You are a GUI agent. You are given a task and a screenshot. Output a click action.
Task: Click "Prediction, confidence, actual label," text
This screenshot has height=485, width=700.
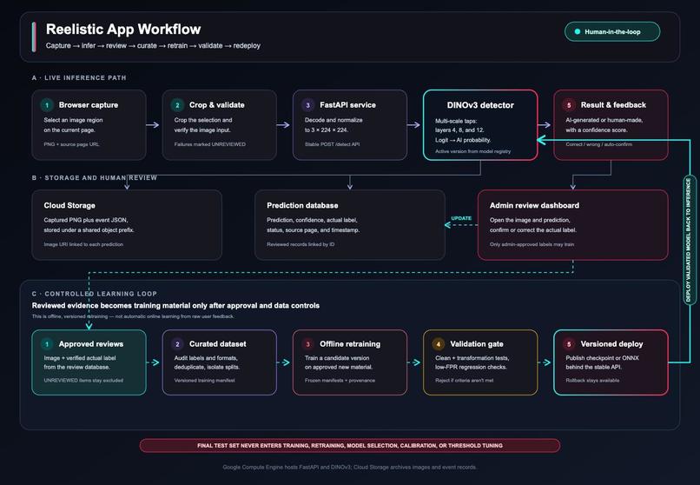[312, 220]
